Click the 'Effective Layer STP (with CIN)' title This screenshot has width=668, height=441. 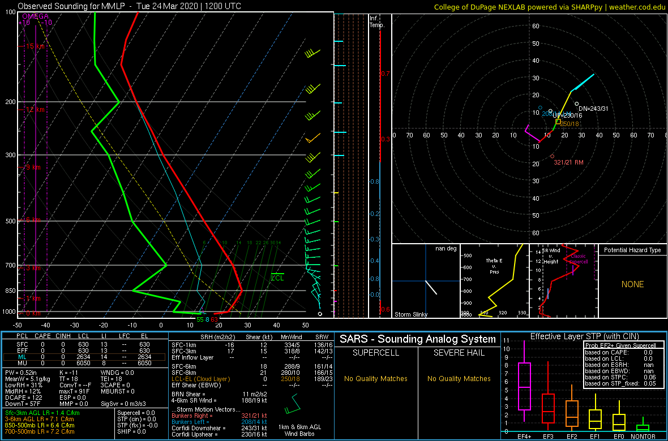pos(583,337)
